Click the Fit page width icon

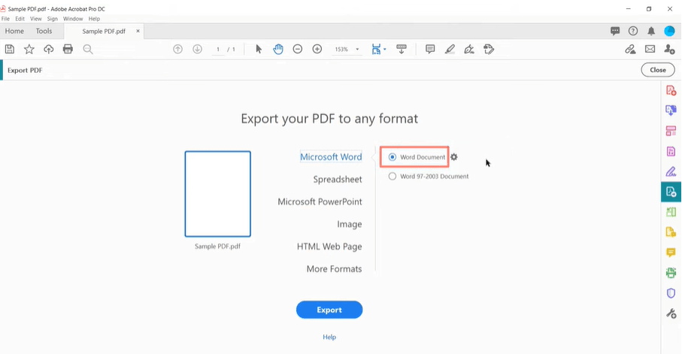pyautogui.click(x=376, y=49)
